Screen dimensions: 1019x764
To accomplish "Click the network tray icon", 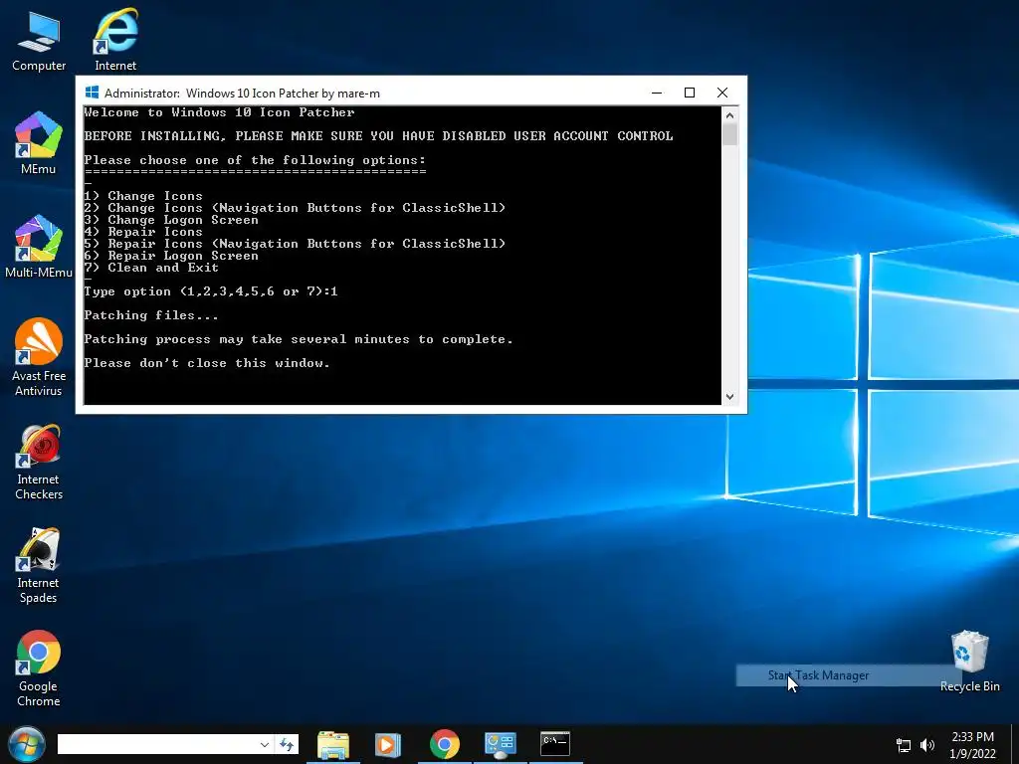I will [904, 745].
